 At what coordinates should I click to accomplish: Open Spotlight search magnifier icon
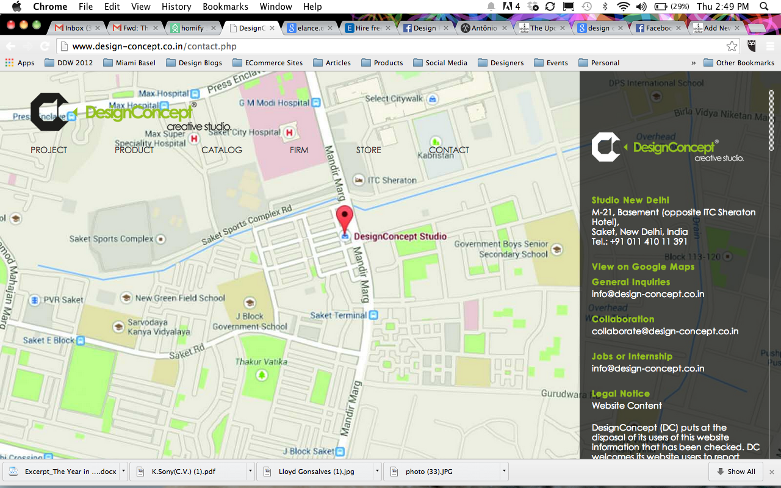pos(764,7)
